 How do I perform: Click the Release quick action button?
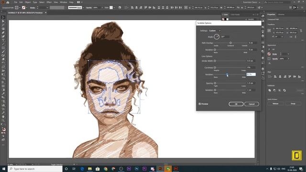275,104
